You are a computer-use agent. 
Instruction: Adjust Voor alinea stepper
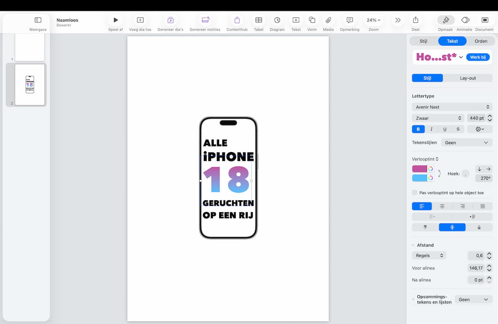tap(489, 268)
